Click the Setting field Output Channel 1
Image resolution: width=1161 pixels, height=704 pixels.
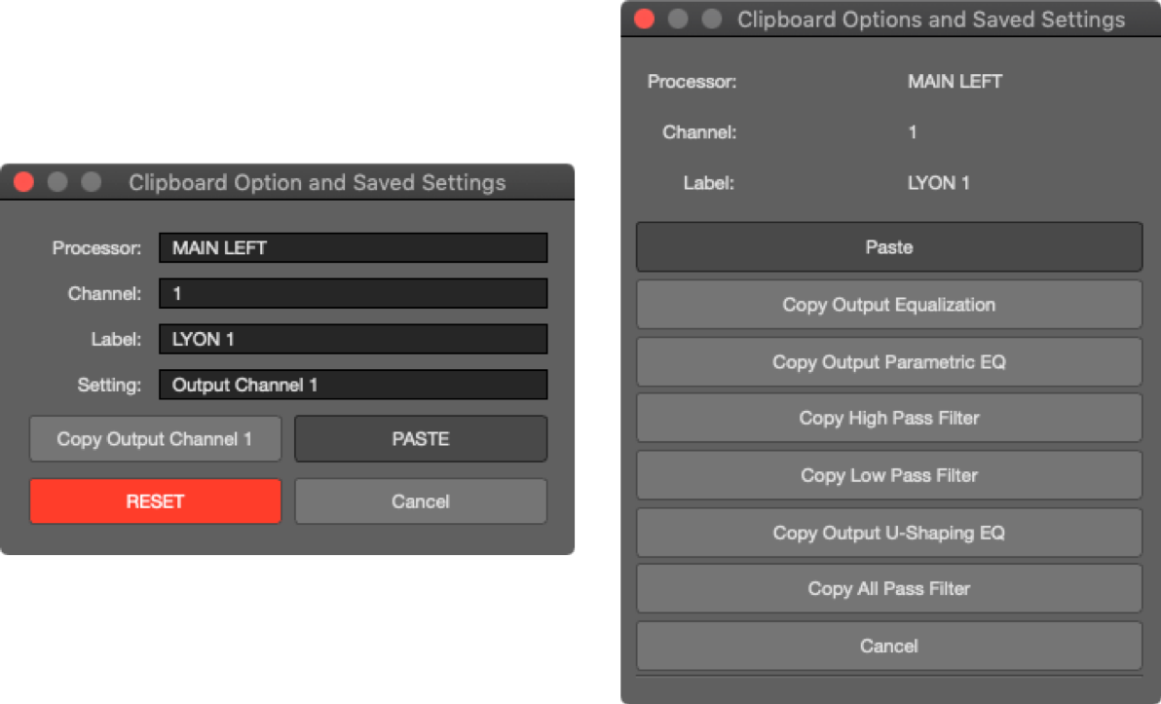[x=353, y=385]
